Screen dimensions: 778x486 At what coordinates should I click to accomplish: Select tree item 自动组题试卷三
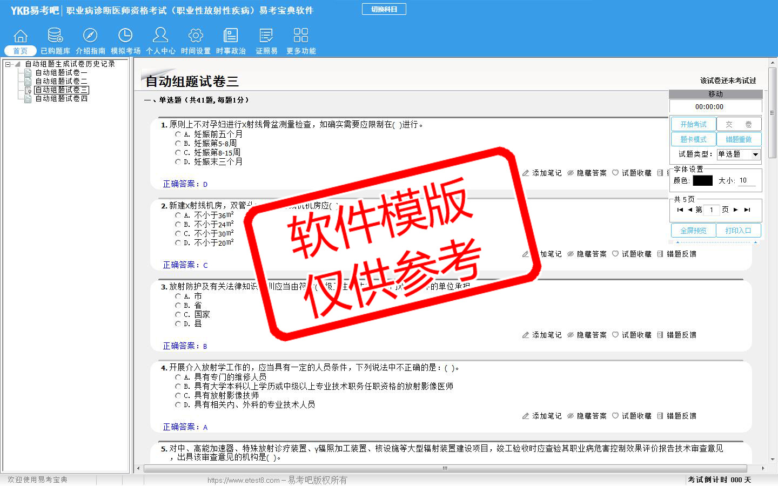click(61, 90)
